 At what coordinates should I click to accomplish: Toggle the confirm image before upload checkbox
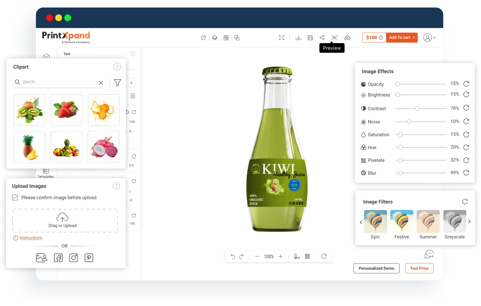(x=15, y=197)
